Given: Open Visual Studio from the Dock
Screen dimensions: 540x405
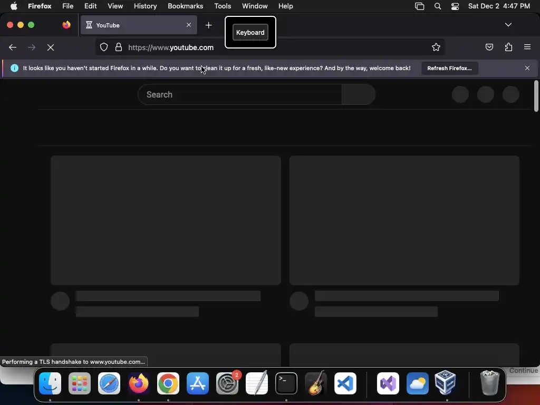Looking at the screenshot, I should [388, 383].
